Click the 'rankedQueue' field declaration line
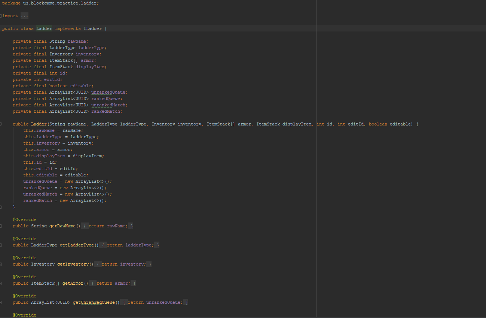 click(68, 99)
